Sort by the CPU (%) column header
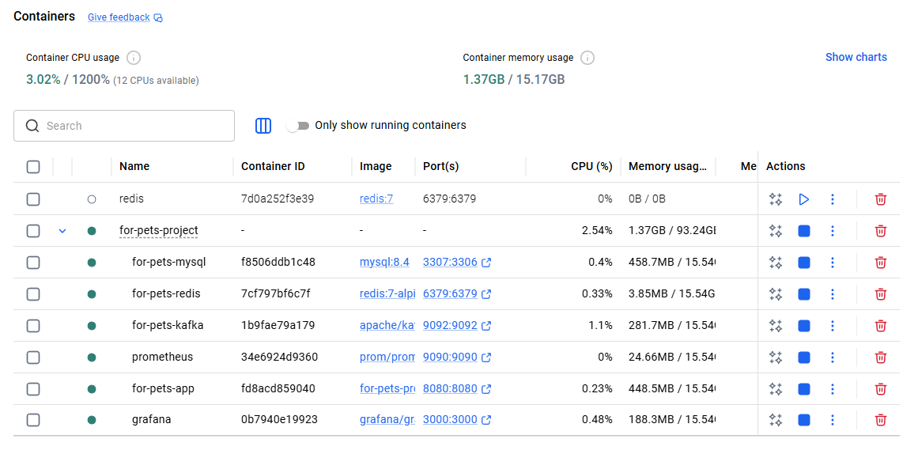This screenshot has width=918, height=454. click(591, 166)
